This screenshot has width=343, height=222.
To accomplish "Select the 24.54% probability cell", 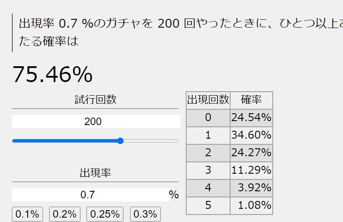I will click(251, 118).
